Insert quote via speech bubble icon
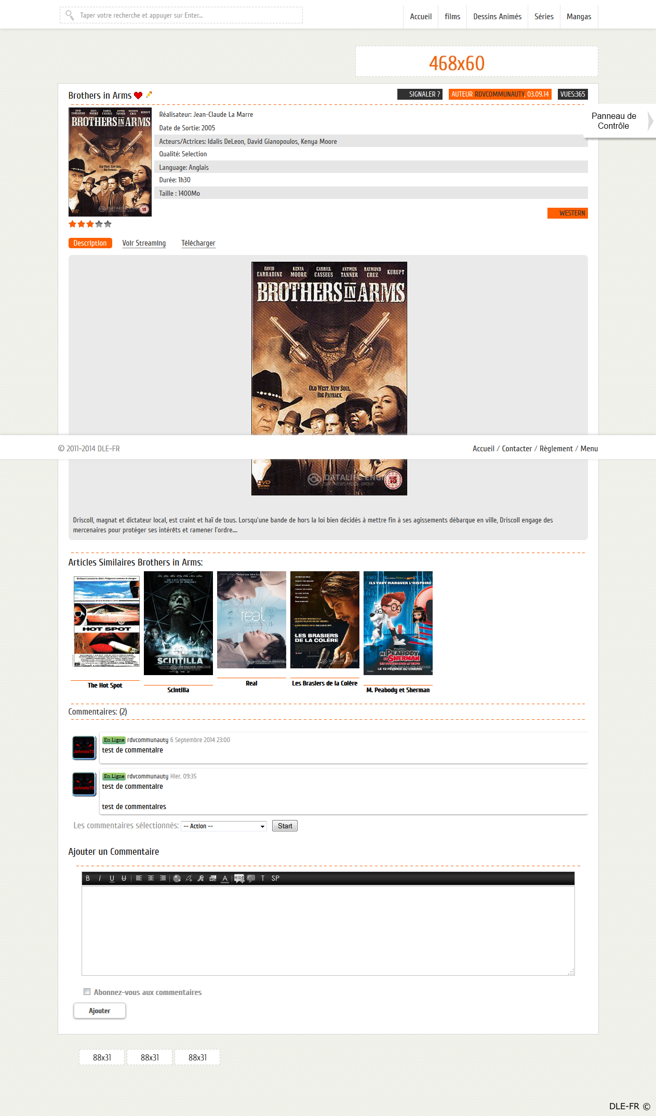656x1116 pixels. 251,878
